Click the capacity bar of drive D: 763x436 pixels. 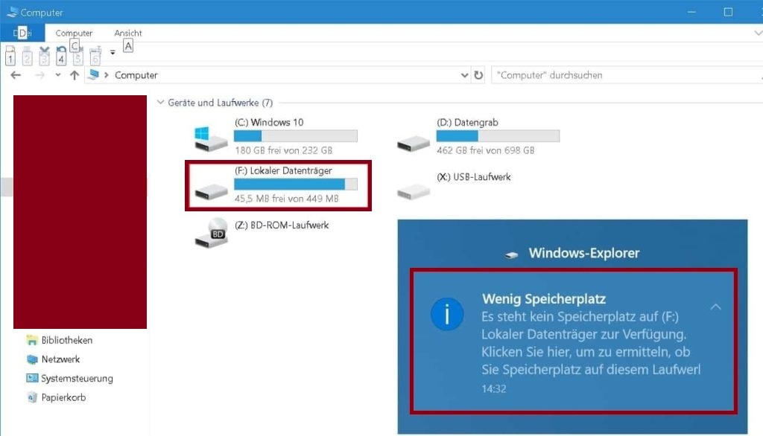pyautogui.click(x=498, y=136)
